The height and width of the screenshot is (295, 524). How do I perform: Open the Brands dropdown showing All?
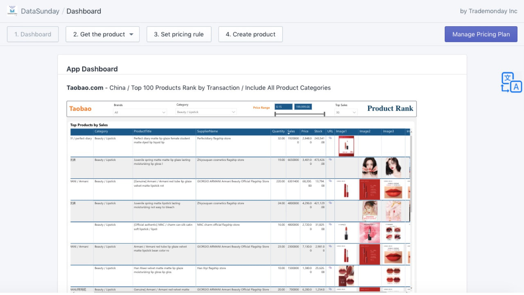[x=139, y=111]
